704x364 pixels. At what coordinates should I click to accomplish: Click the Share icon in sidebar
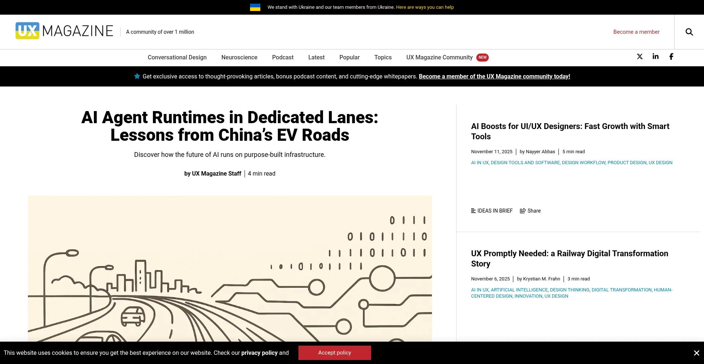pos(523,211)
